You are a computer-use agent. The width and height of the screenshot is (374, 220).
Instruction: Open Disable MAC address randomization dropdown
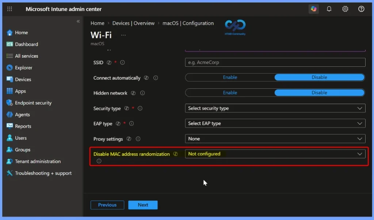click(x=275, y=154)
